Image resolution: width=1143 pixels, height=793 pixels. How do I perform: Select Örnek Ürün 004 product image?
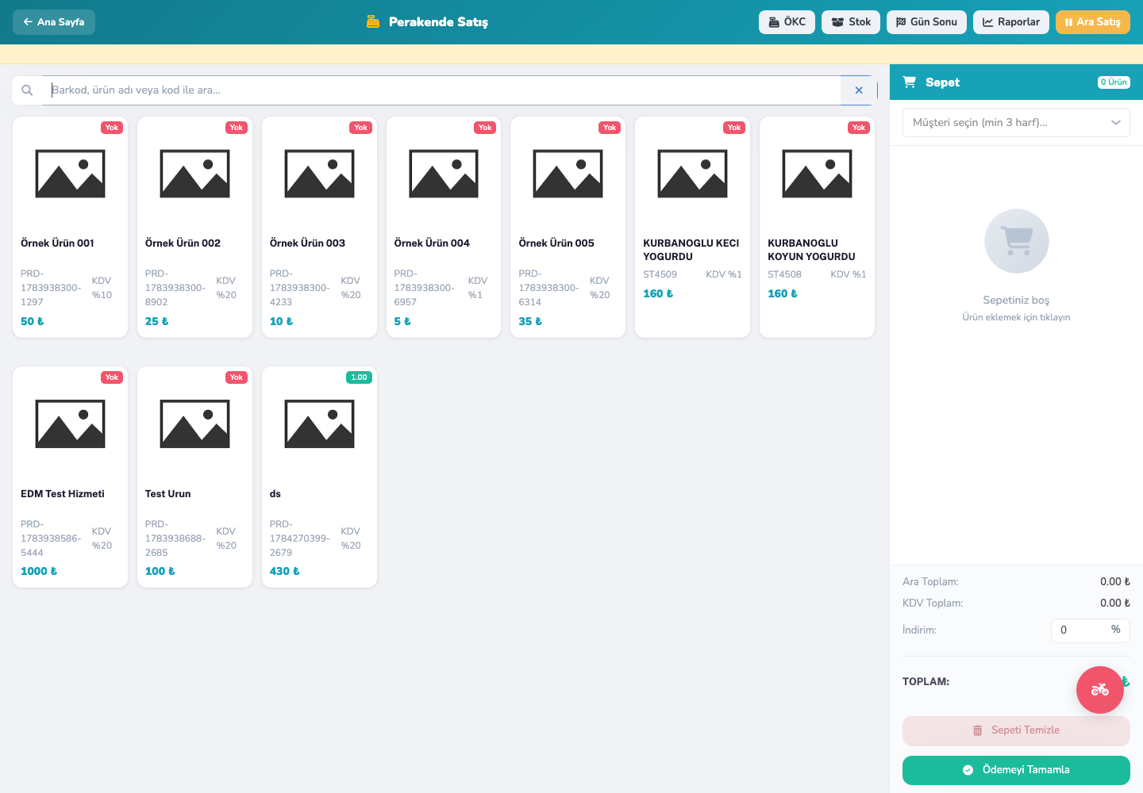coord(444,174)
